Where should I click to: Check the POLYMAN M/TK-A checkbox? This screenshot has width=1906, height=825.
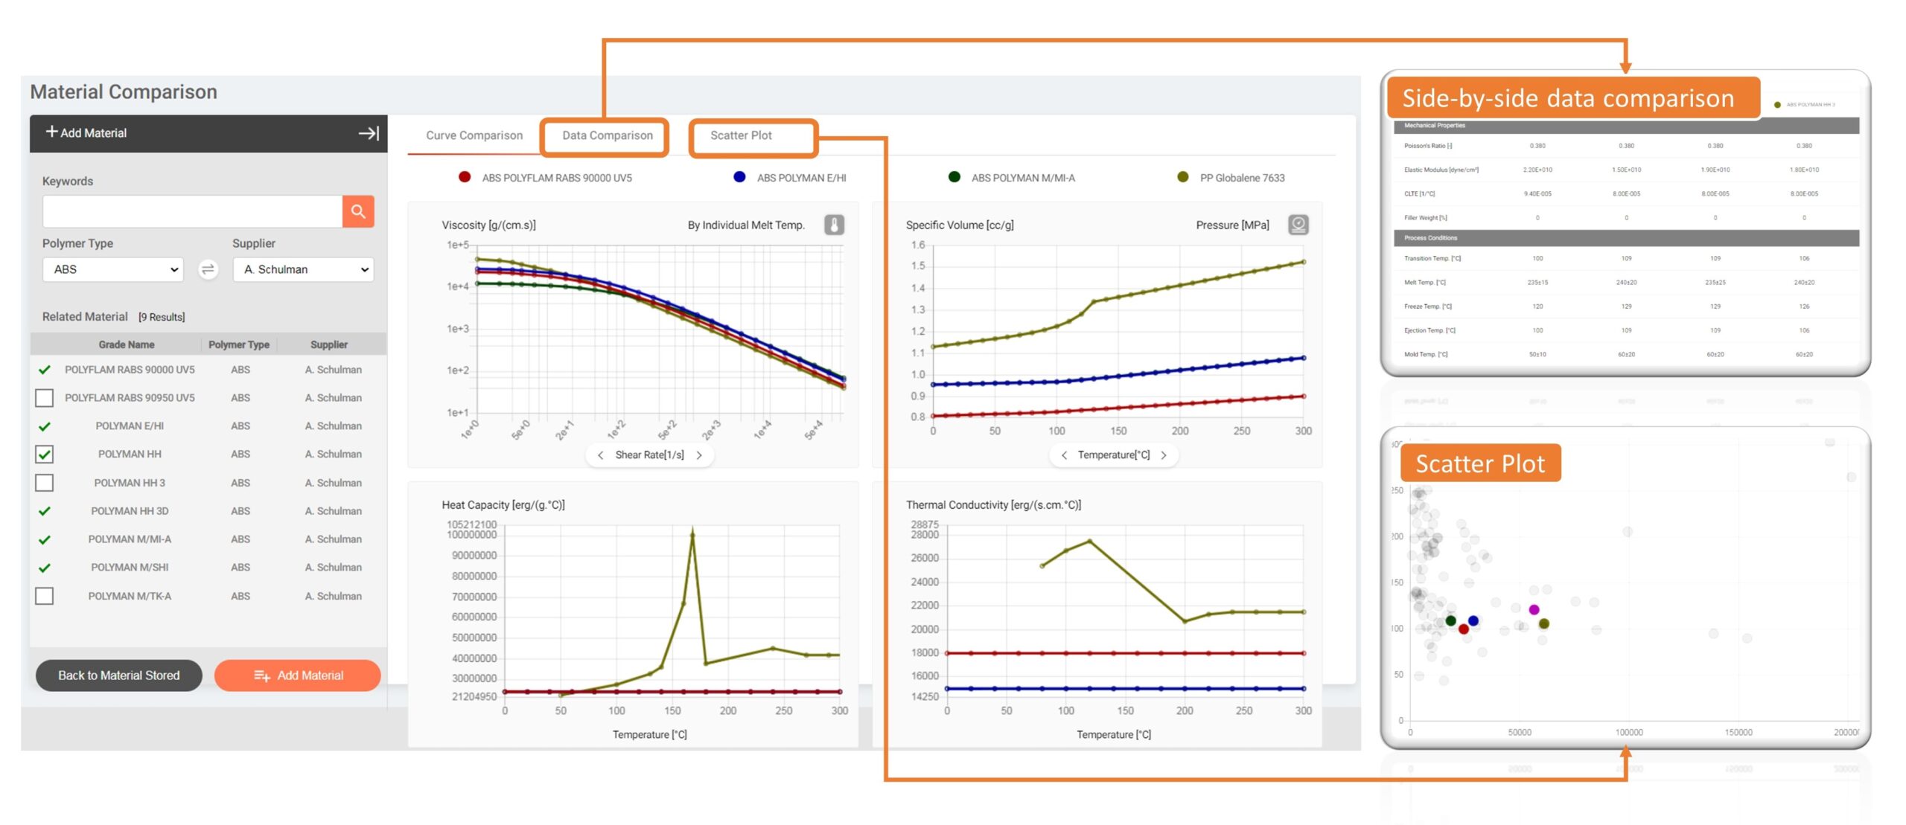pos(45,596)
